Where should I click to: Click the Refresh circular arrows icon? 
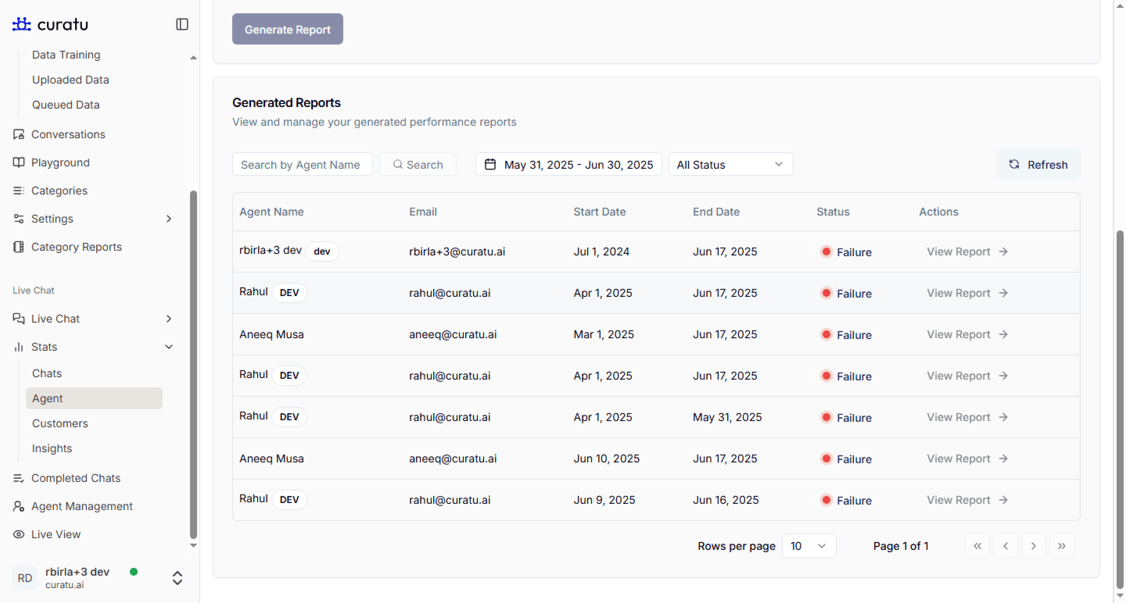[x=1014, y=164]
